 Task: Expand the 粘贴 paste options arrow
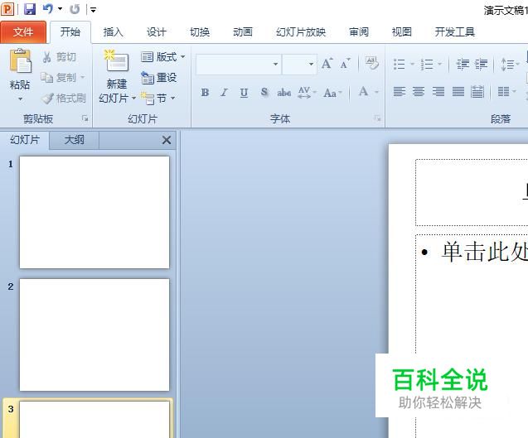point(20,99)
